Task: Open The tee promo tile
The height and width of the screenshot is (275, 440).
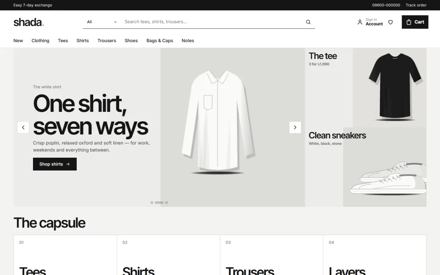Action: pyautogui.click(x=366, y=88)
